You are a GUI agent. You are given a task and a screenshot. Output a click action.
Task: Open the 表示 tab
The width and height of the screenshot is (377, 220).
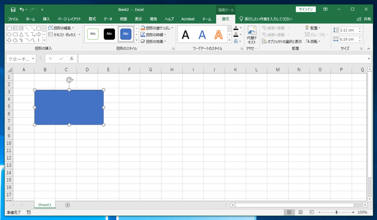pyautogui.click(x=138, y=19)
